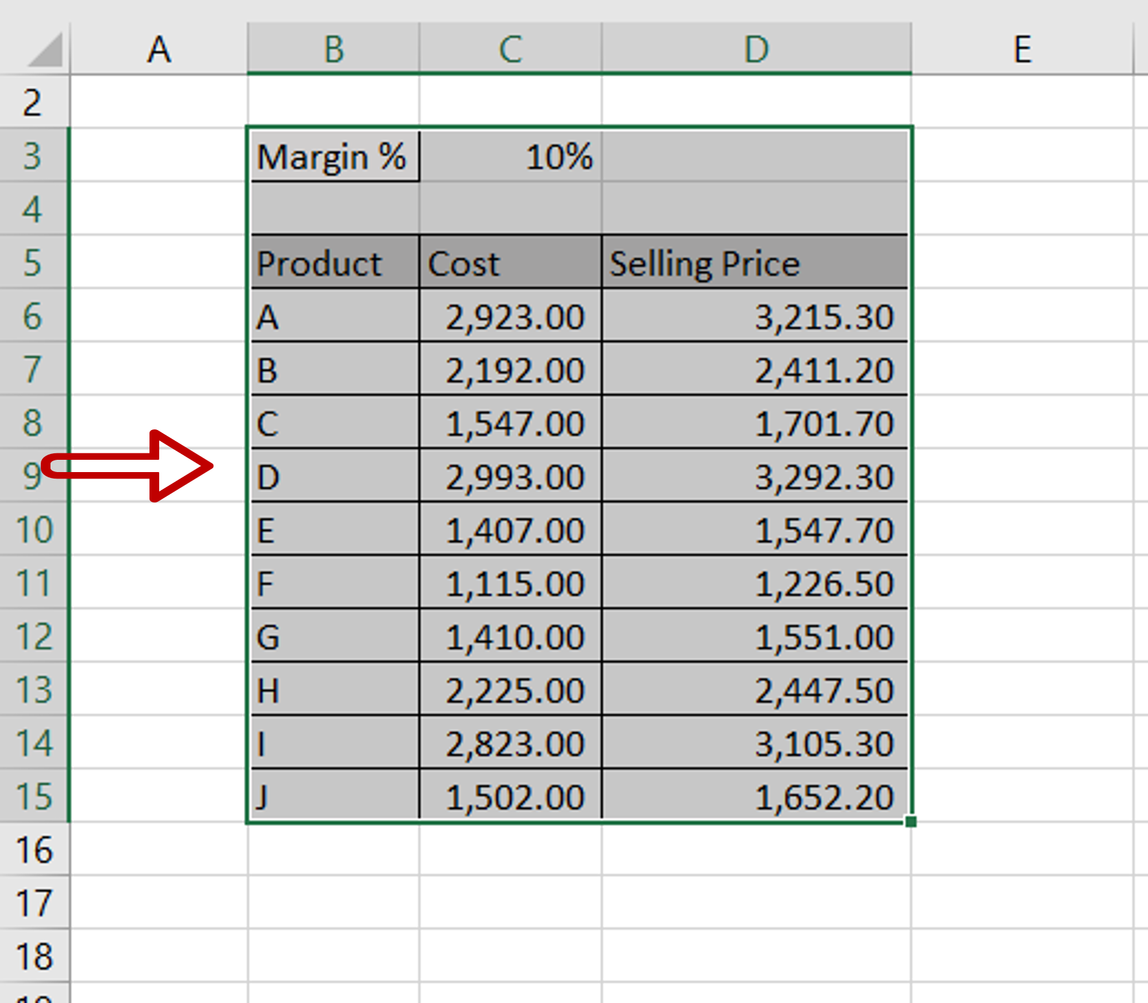Select row 11 header
This screenshot has height=1003, width=1148.
pos(34,582)
